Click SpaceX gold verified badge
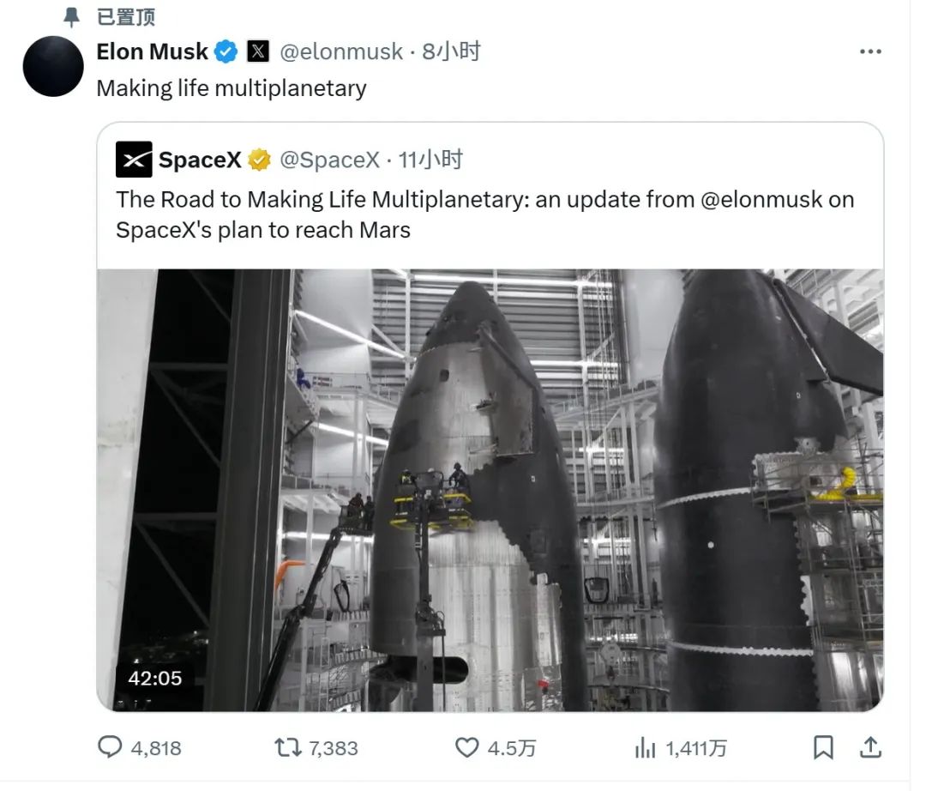926x791 pixels. tap(259, 160)
